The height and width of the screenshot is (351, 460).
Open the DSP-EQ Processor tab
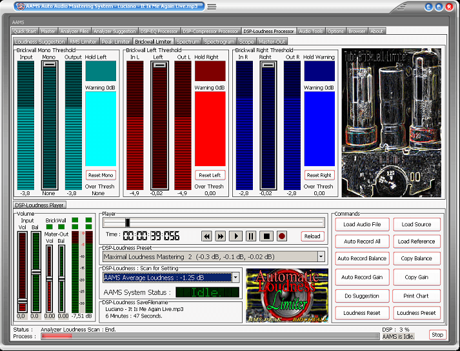click(159, 31)
